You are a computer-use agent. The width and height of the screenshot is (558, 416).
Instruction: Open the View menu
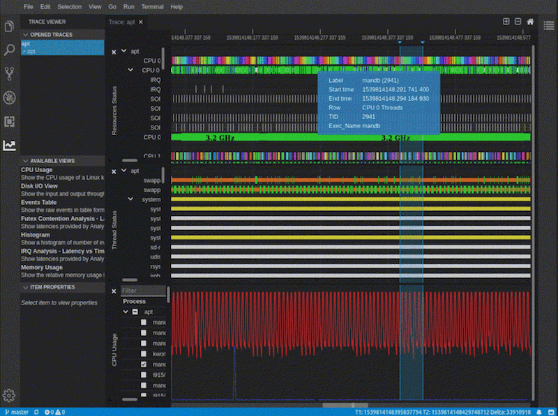click(95, 7)
